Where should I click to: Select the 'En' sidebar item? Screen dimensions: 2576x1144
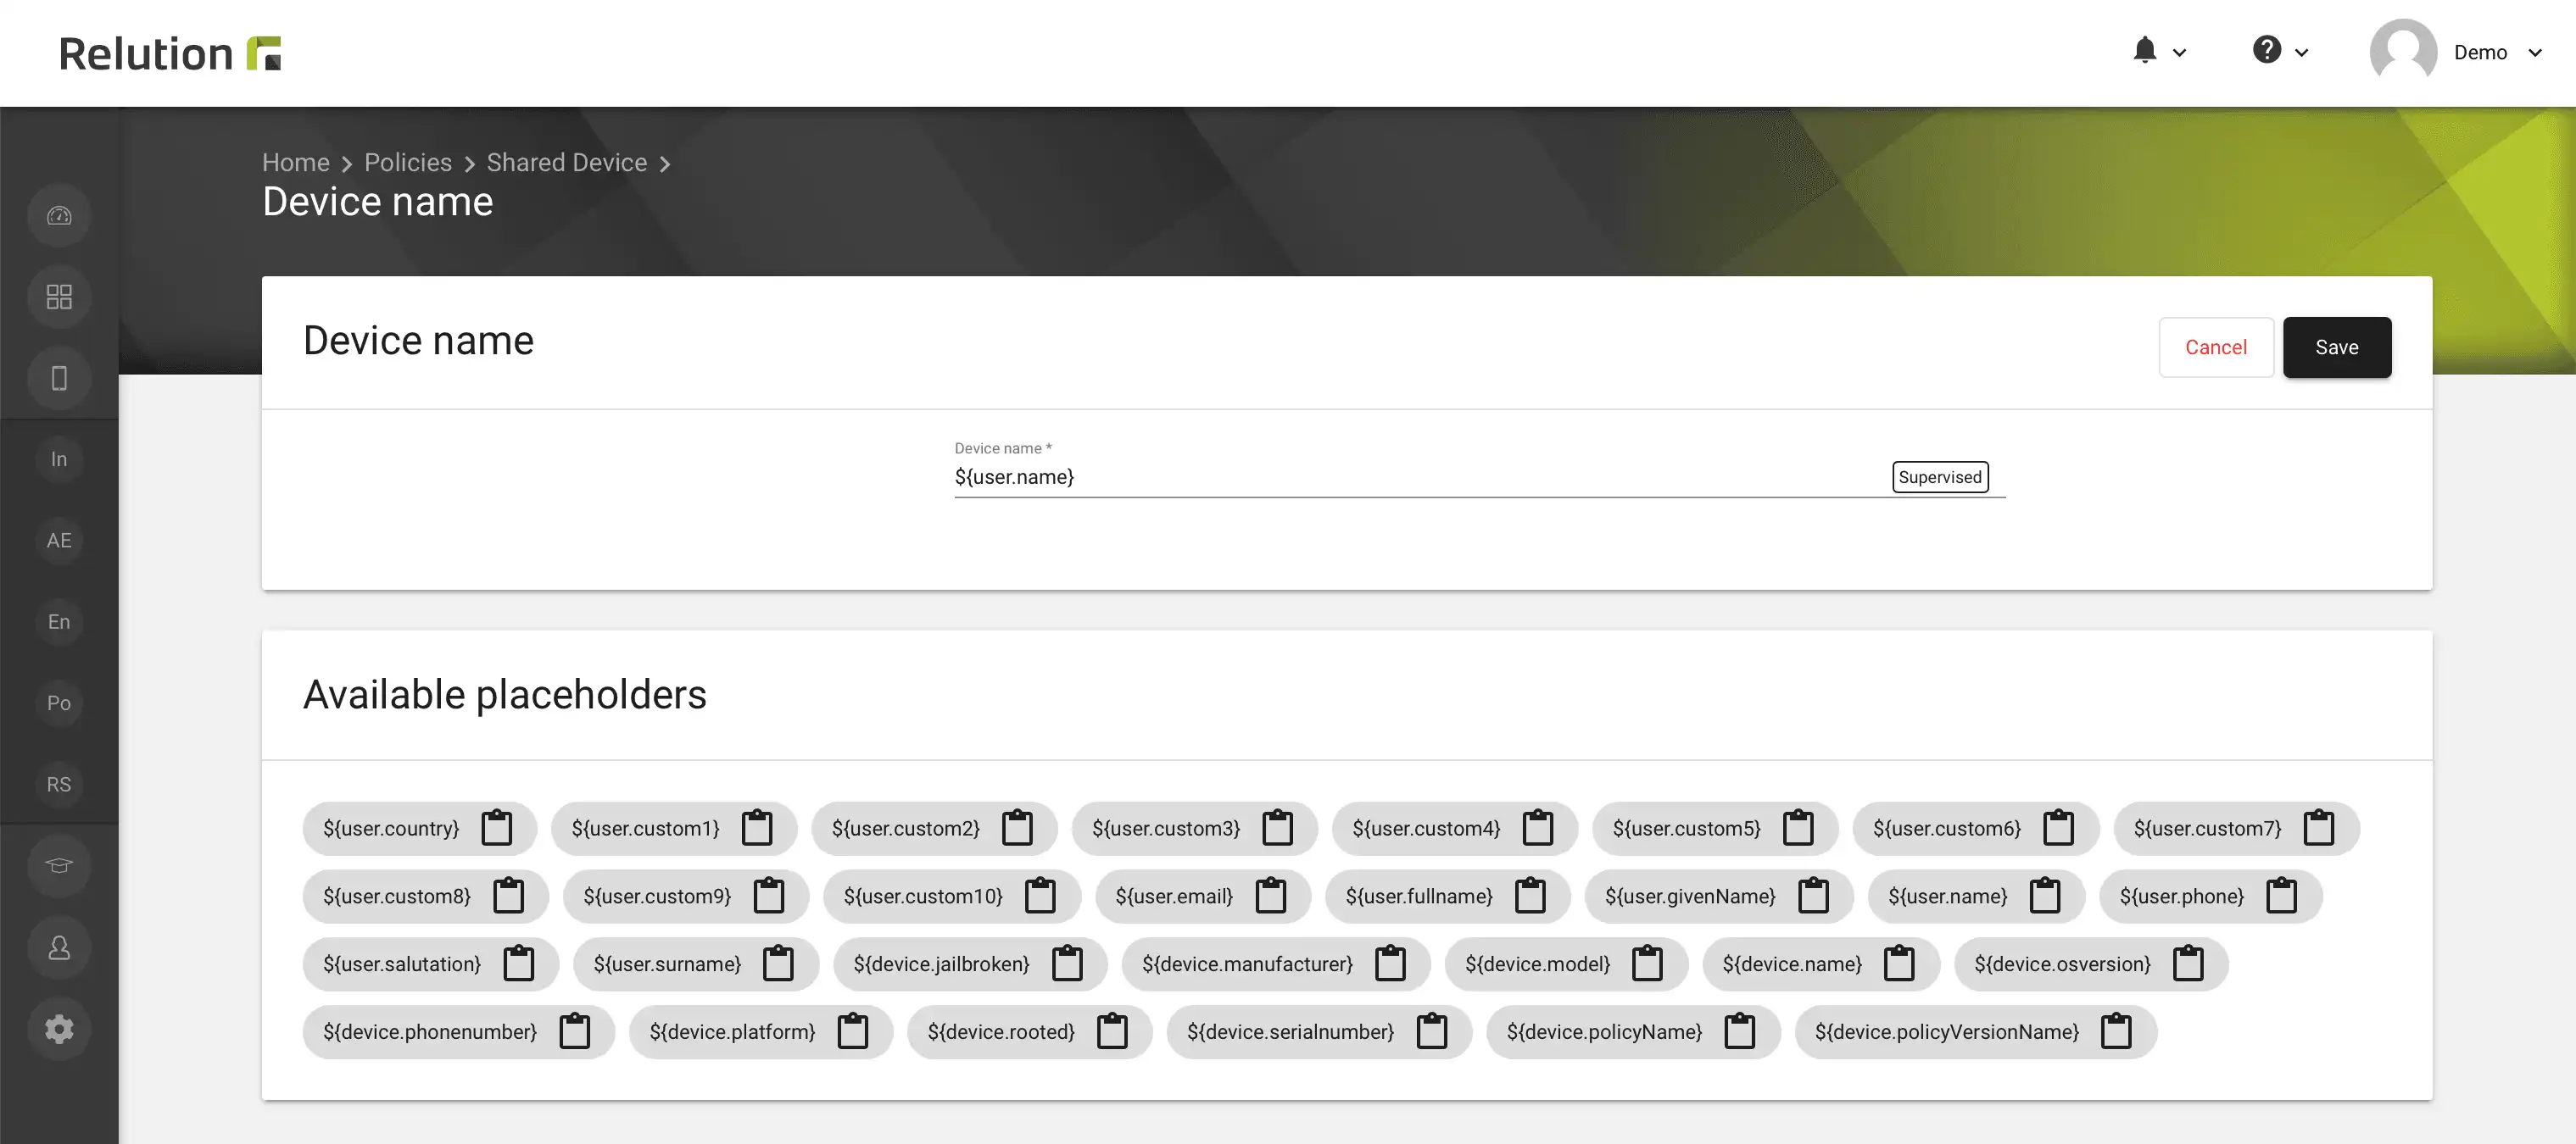pyautogui.click(x=59, y=621)
